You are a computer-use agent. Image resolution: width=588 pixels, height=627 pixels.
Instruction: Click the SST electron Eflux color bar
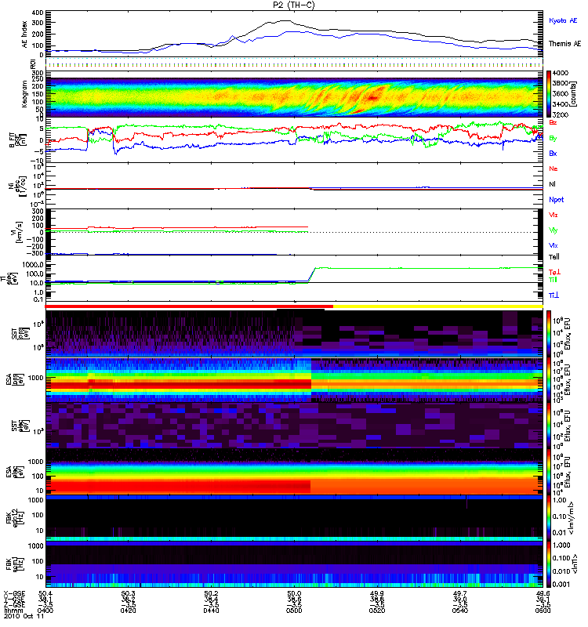[549, 426]
